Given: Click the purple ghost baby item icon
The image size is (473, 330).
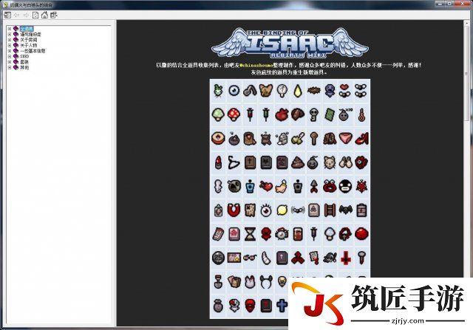Looking at the screenshot, I should (330, 90).
